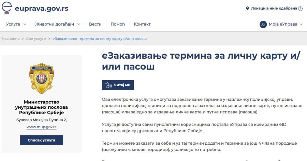Click the page heading 'еЗаказивање термина за личну карту'
Viewport: 307px width, 161px height.
tap(201, 61)
